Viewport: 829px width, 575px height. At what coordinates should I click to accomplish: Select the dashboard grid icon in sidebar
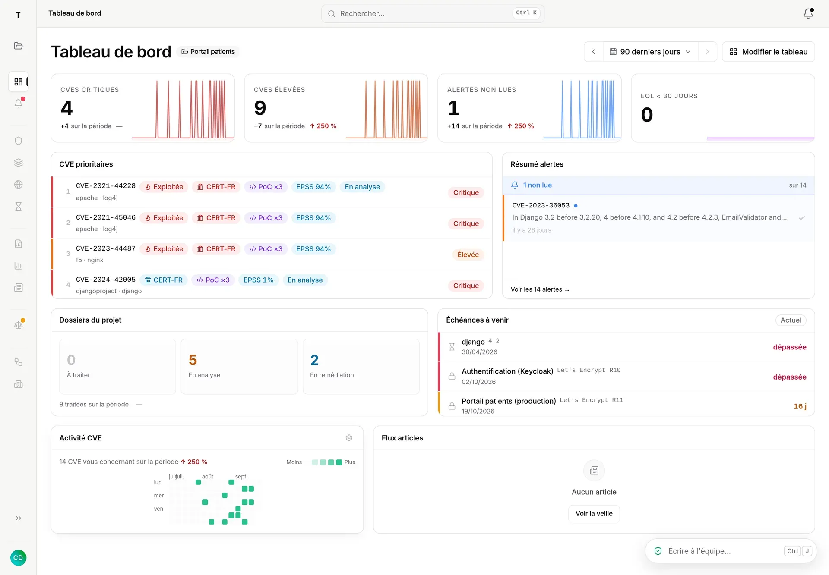click(x=18, y=82)
